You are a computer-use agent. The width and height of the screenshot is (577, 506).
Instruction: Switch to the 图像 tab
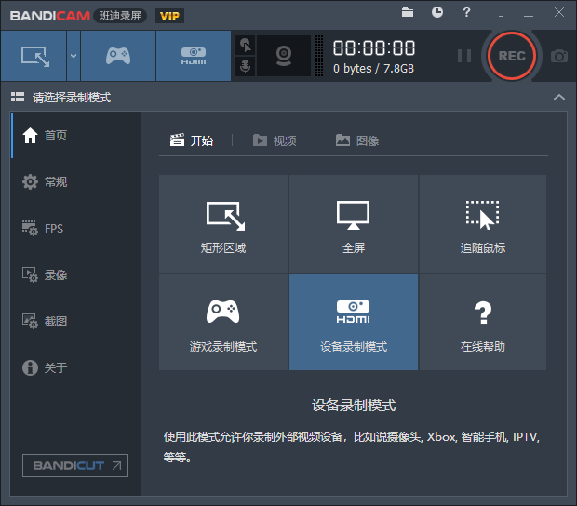pos(357,140)
